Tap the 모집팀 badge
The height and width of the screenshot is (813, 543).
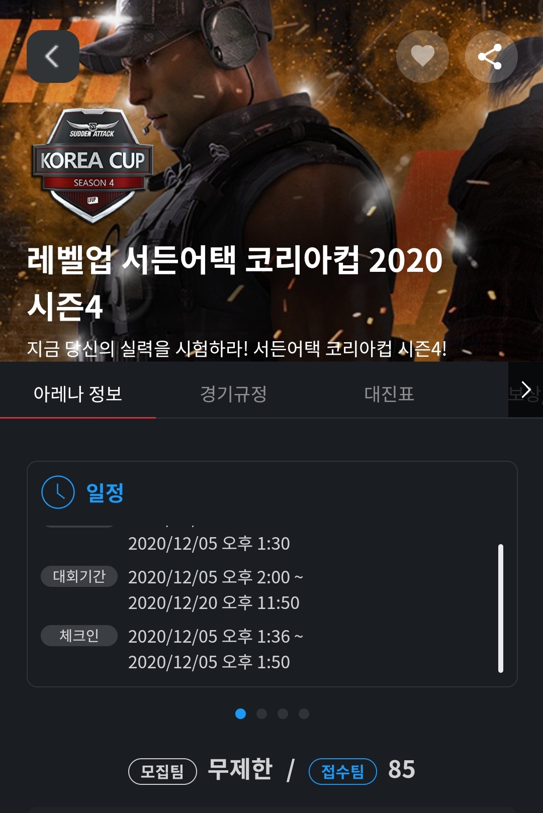click(162, 771)
